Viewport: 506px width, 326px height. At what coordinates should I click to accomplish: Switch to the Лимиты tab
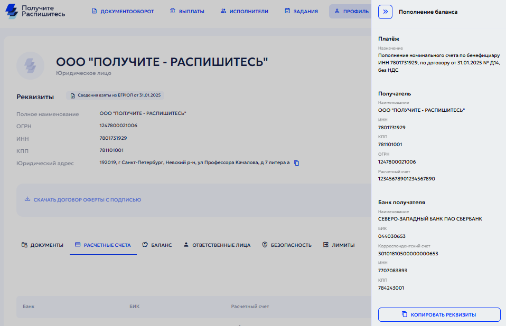[x=339, y=245]
